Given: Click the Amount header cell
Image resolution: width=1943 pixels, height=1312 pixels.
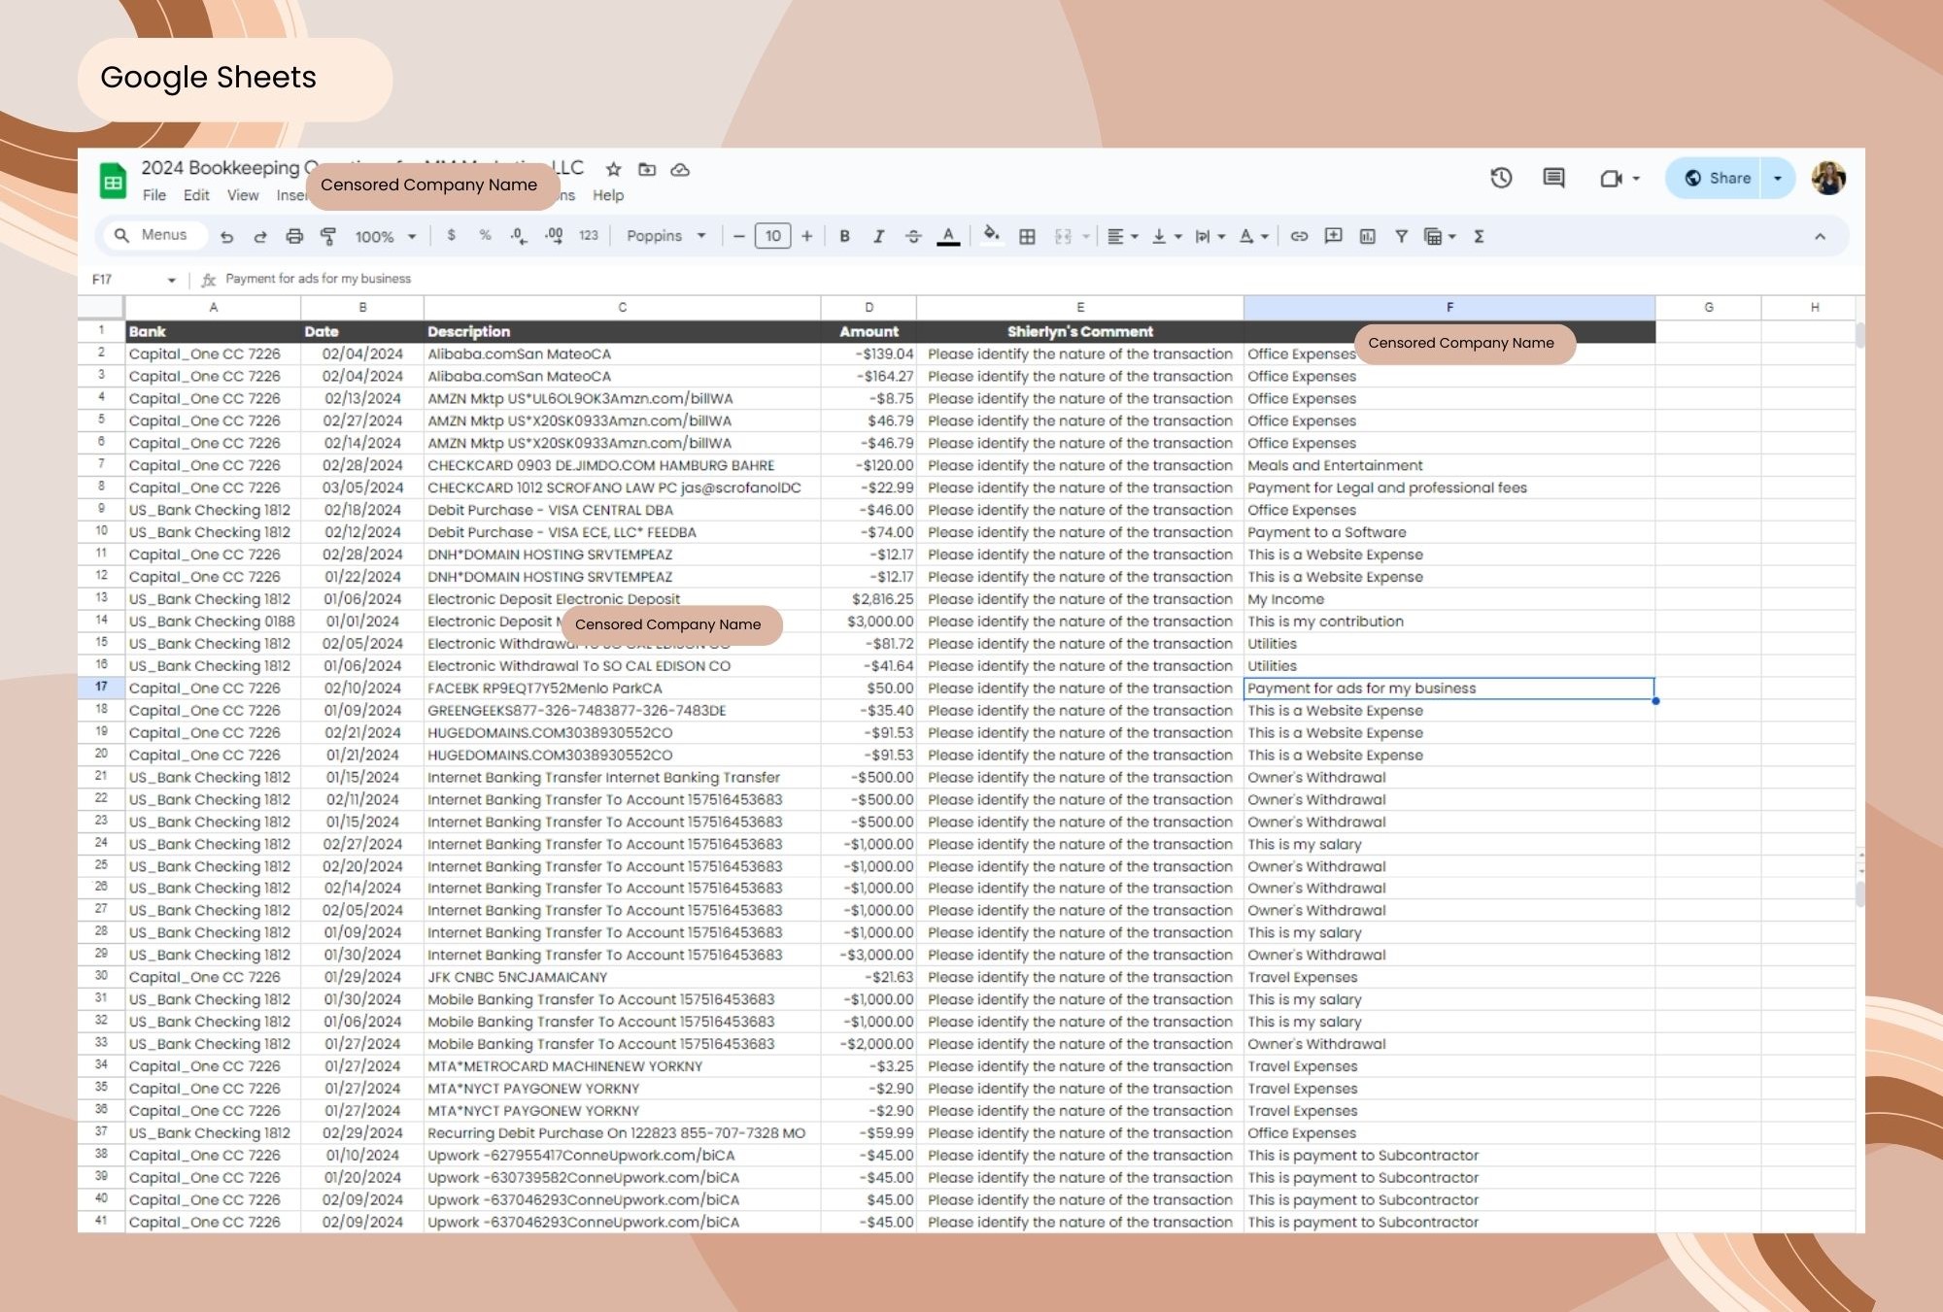Looking at the screenshot, I should tap(869, 331).
